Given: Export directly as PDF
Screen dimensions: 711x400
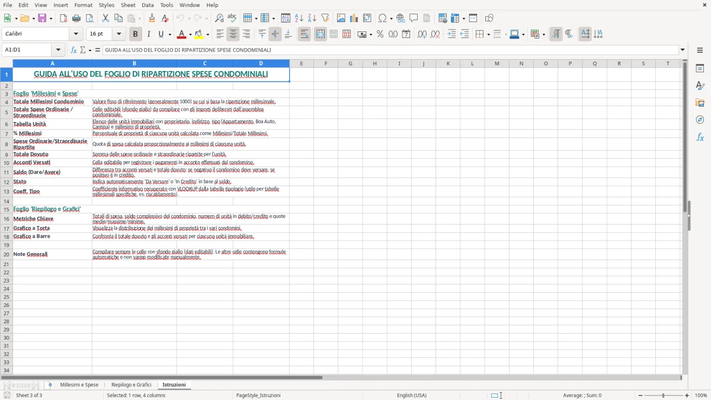Looking at the screenshot, I should [63, 18].
